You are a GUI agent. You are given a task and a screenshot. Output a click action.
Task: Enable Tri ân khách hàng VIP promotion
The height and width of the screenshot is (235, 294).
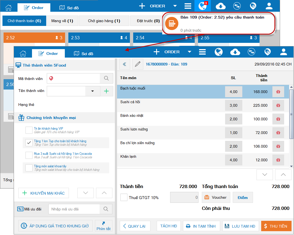pyautogui.click(x=29, y=130)
